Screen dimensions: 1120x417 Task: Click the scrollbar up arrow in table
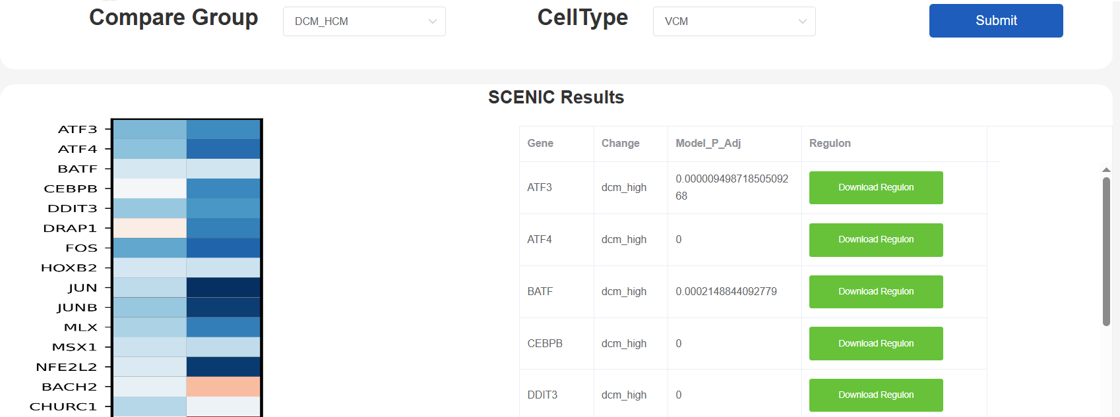click(1106, 170)
